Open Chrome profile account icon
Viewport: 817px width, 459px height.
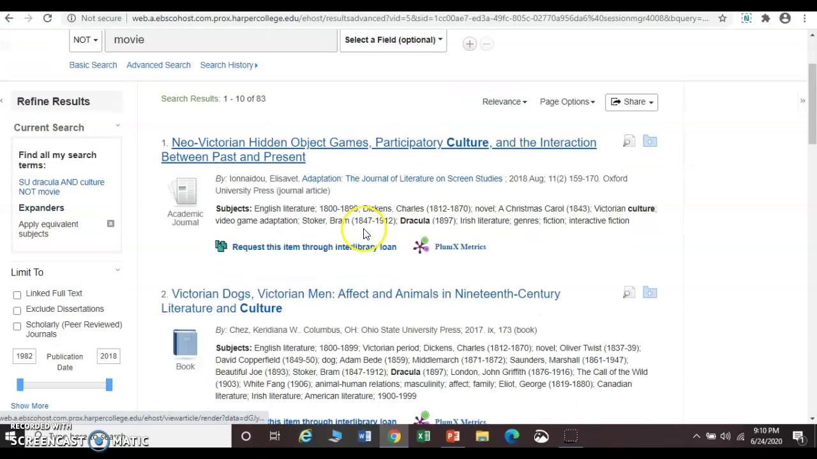click(785, 18)
